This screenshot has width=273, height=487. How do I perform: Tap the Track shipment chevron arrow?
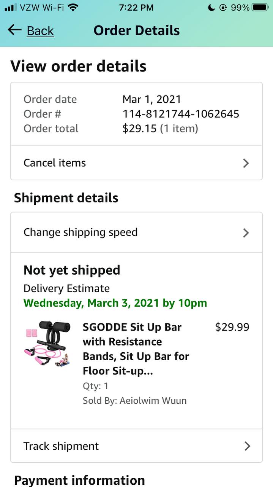(x=247, y=446)
